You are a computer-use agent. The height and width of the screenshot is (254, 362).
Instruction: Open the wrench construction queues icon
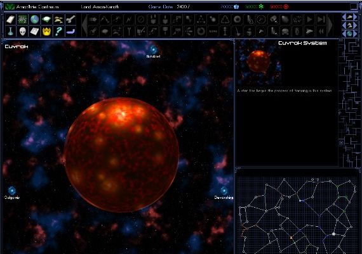coord(70,20)
